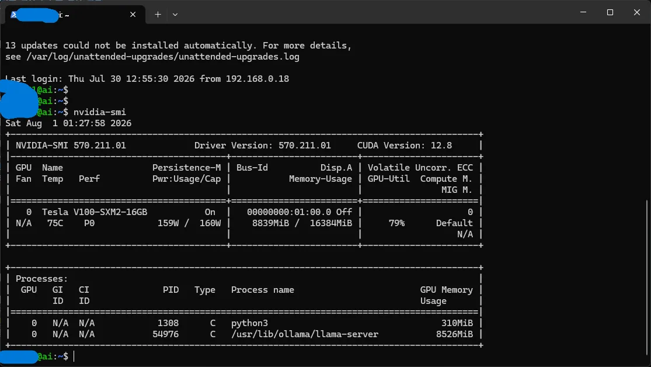Maximize the terminal window
The height and width of the screenshot is (367, 651).
[610, 12]
